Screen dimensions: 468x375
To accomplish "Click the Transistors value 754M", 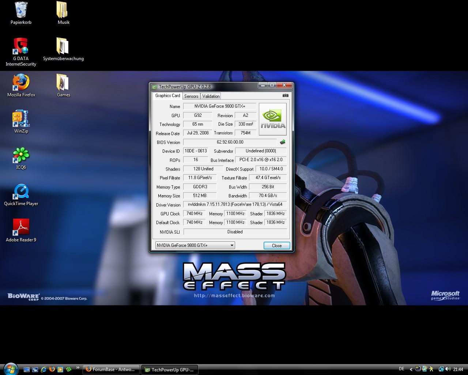I will point(246,133).
